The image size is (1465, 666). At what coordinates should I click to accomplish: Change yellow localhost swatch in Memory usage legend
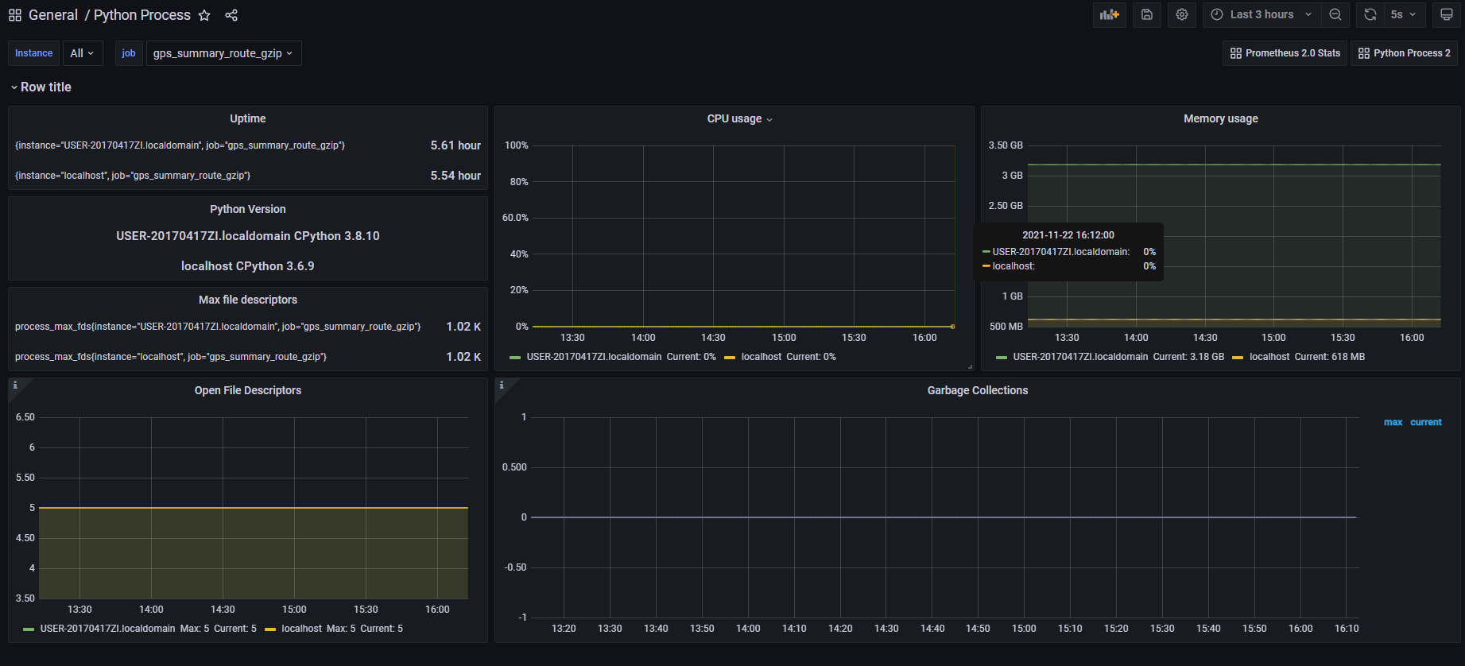(1238, 358)
